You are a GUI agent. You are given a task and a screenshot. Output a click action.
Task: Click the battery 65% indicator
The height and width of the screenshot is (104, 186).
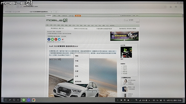pyautogui.click(x=145, y=100)
